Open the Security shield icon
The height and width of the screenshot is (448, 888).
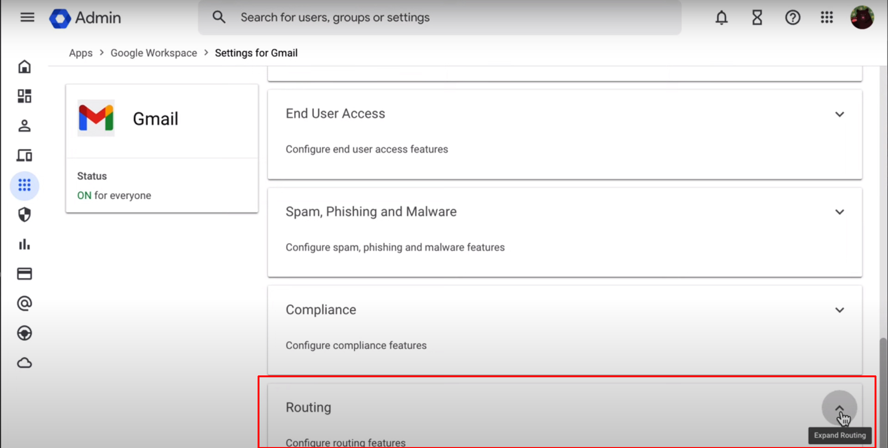coord(25,215)
